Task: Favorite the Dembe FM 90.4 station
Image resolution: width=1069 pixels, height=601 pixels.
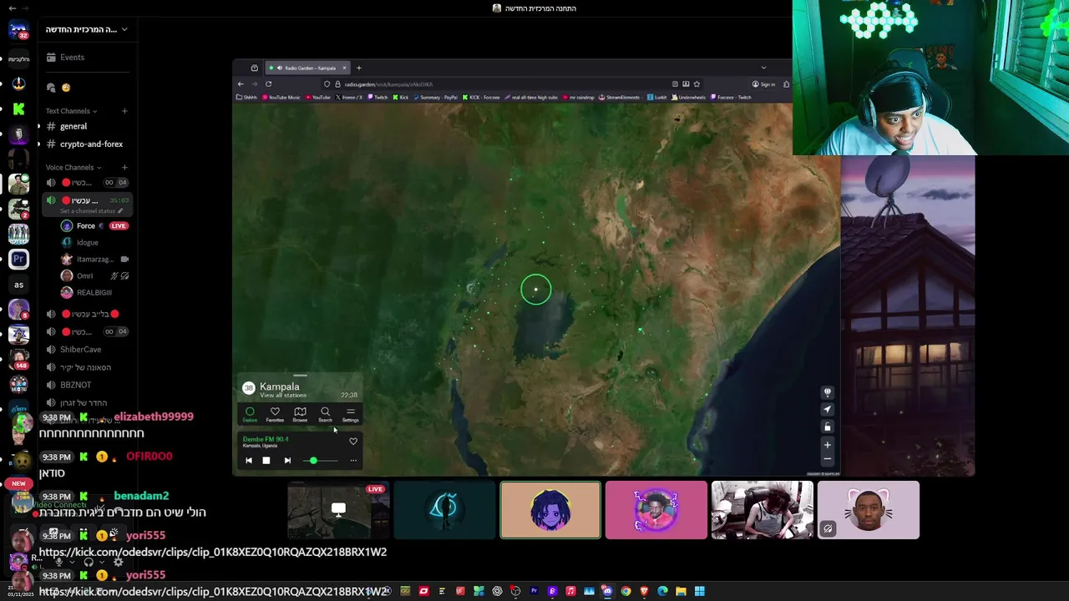Action: tap(353, 442)
